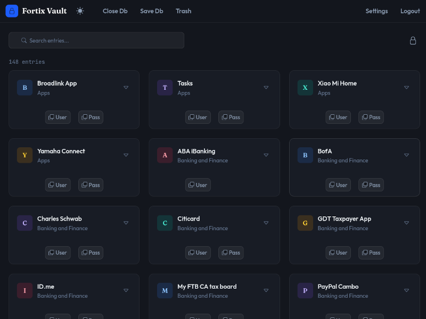Open the Trash view
This screenshot has width=426, height=319.
point(183,11)
